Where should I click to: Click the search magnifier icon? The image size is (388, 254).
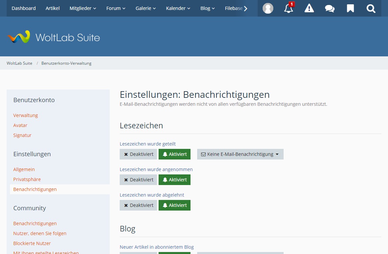point(371,8)
